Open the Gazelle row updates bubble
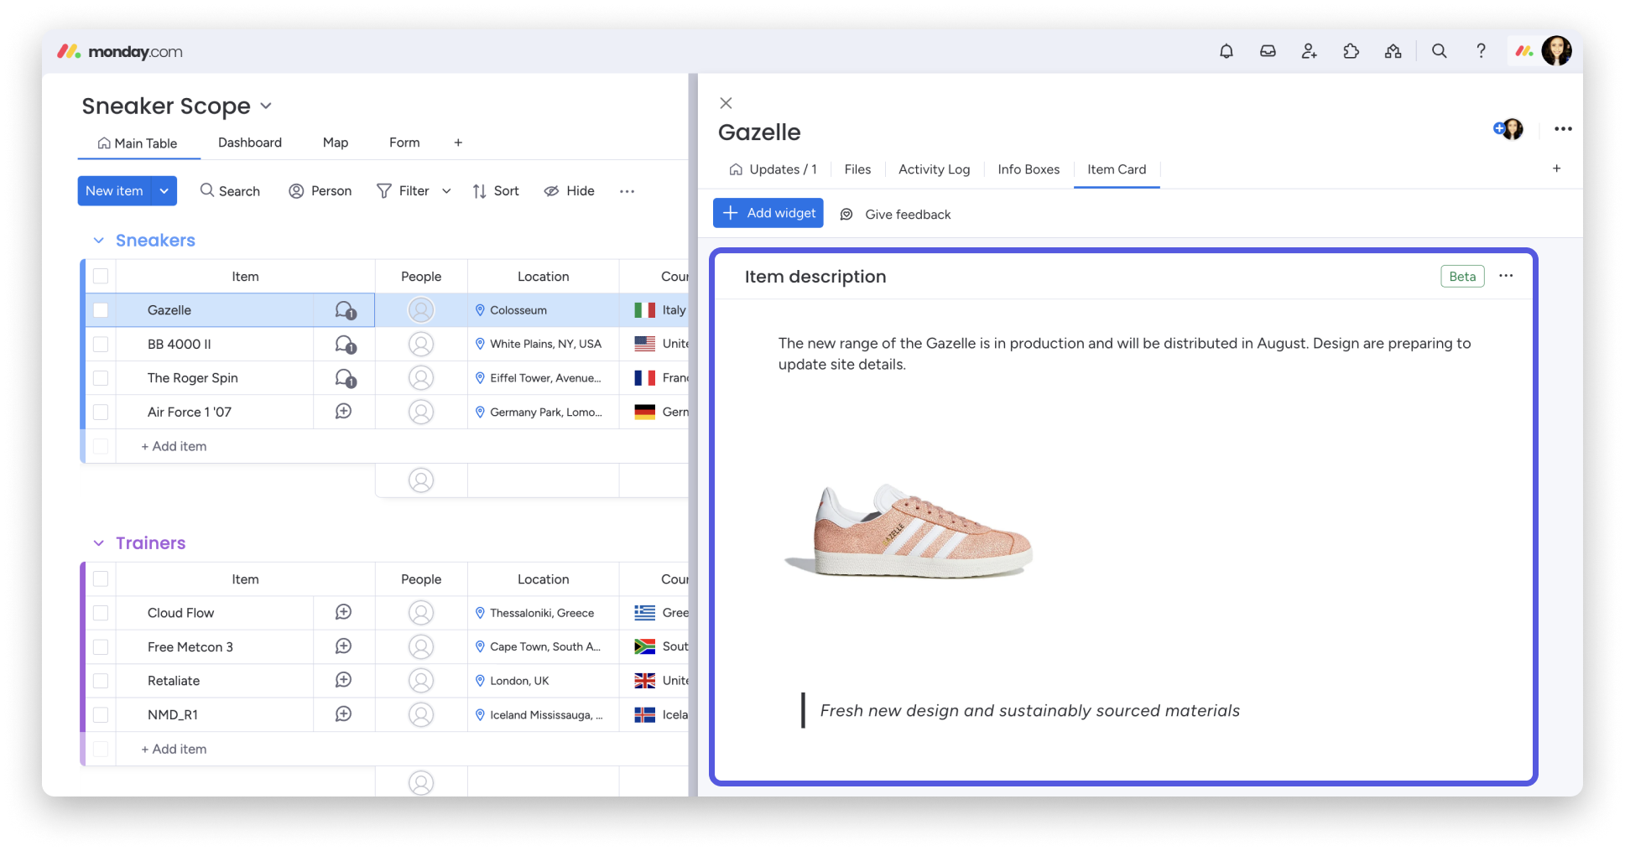The image size is (1625, 851). click(x=345, y=310)
